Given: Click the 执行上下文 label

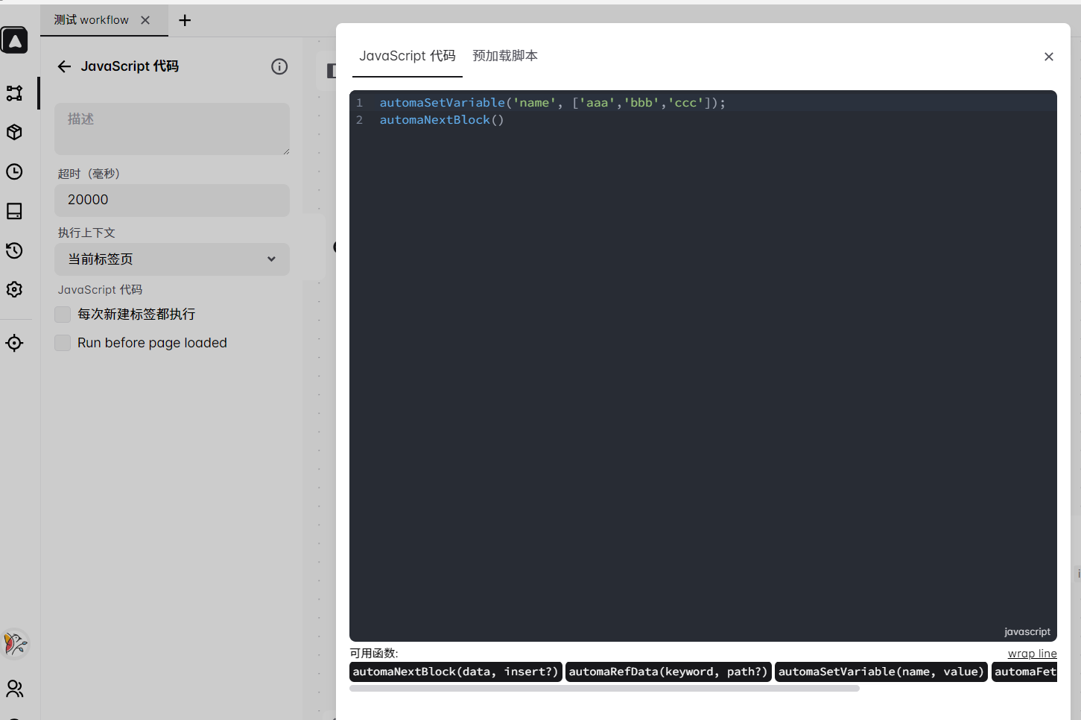Looking at the screenshot, I should (86, 233).
